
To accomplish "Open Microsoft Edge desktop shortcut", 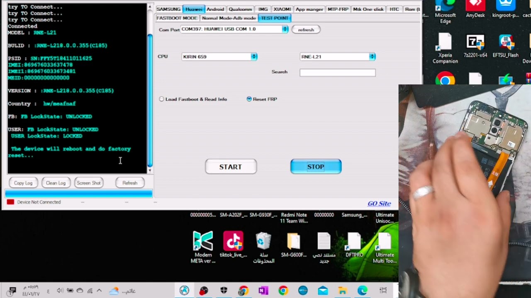I will click(x=445, y=12).
